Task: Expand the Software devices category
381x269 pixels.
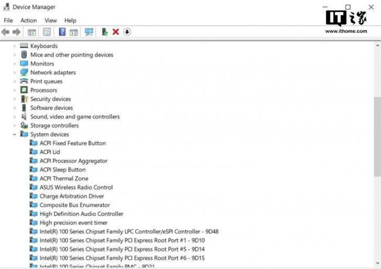Action: [x=15, y=108]
